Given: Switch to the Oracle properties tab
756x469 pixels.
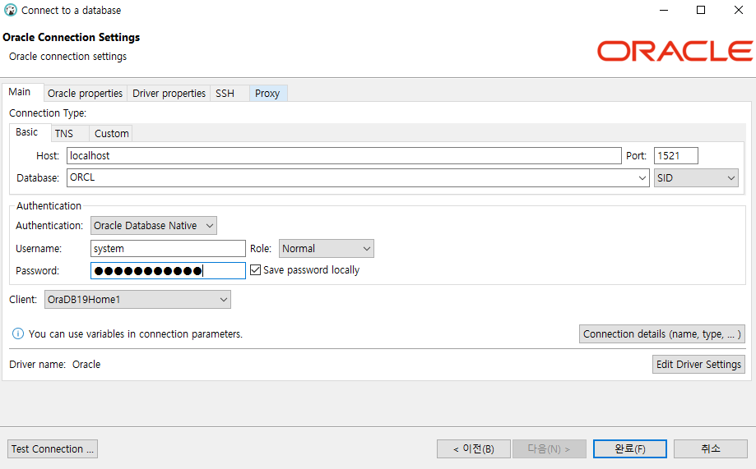Looking at the screenshot, I should (85, 94).
